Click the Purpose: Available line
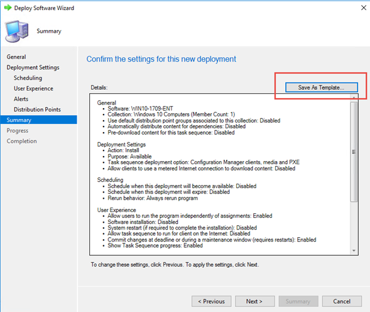Image resolution: width=370 pixels, height=312 pixels. (129, 157)
